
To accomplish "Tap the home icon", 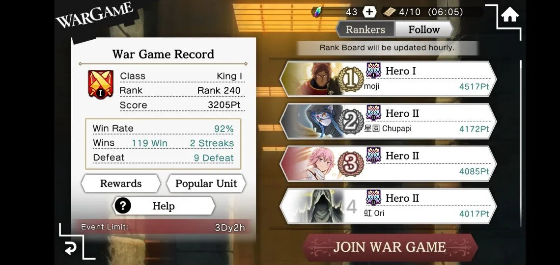I will [x=509, y=15].
